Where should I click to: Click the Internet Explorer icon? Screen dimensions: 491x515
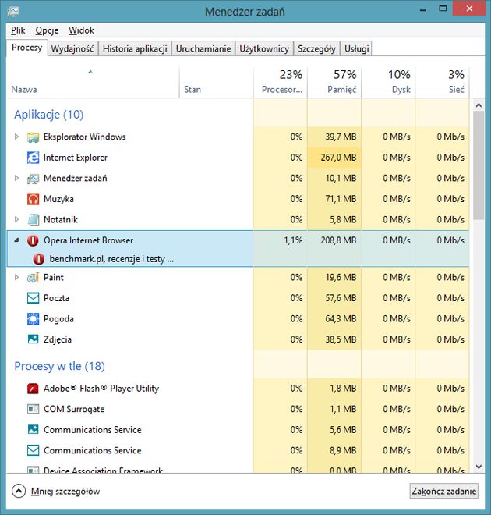(x=33, y=158)
